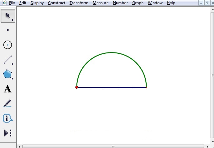
Task: Click the vertical scrollbar thumb
Action: (x=213, y=75)
